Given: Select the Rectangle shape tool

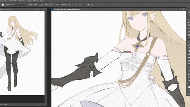Looking at the screenshot, I should point(189,71).
